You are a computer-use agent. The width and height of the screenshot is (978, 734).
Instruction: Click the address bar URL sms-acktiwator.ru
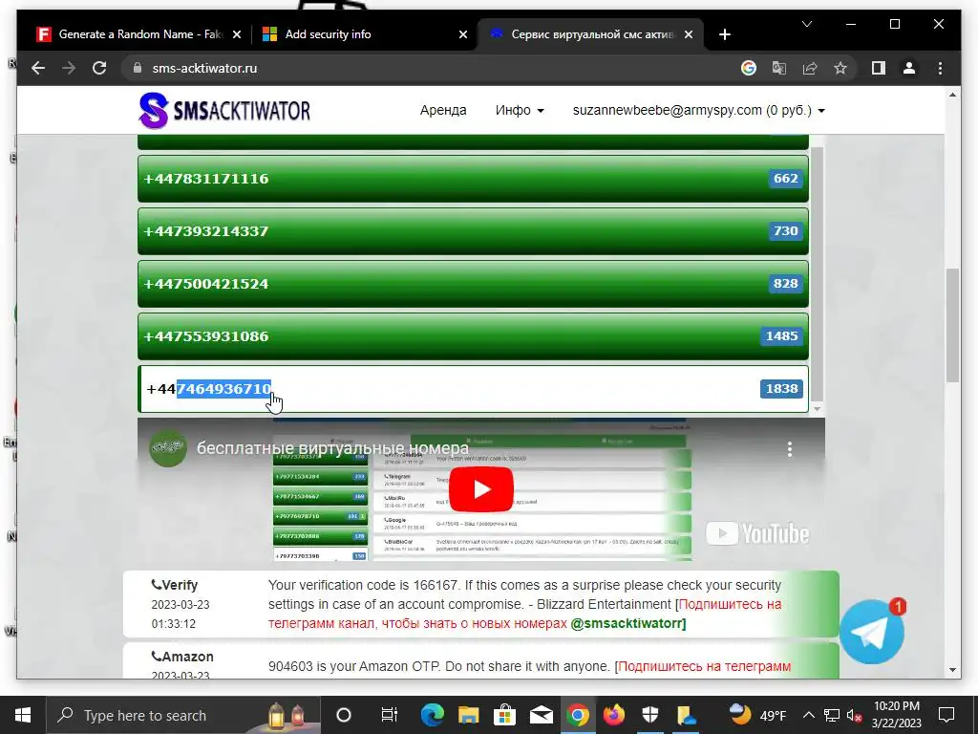204,68
